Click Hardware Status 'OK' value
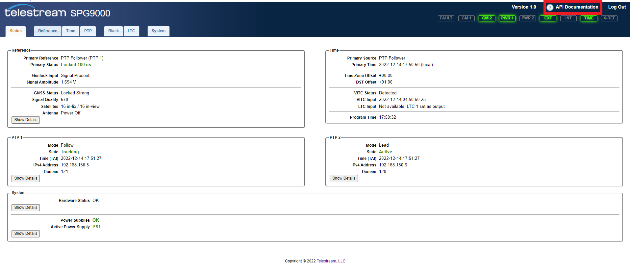Image resolution: width=630 pixels, height=270 pixels. coord(96,201)
